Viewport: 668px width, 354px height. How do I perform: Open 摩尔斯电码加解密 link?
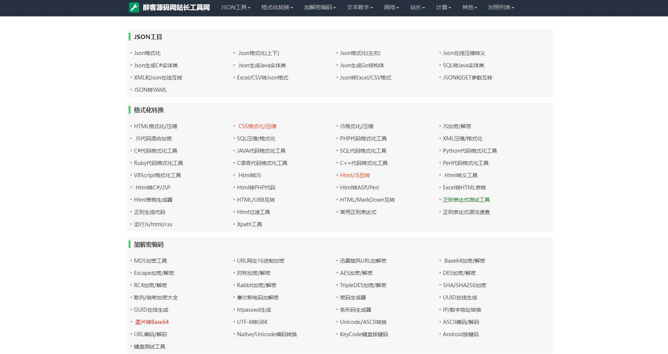(258, 298)
